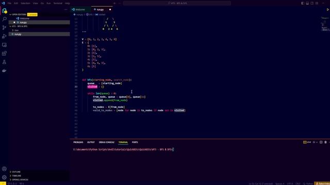Open the Go menu
Image resolution: width=330 pixels, height=185 pixels.
[x=42, y=4]
